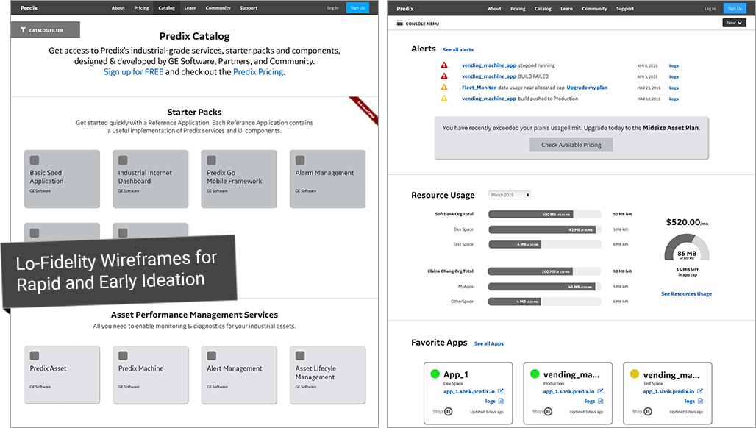756x428 pixels.
Task: Open external link icon on Test Space card
Action: click(x=700, y=391)
